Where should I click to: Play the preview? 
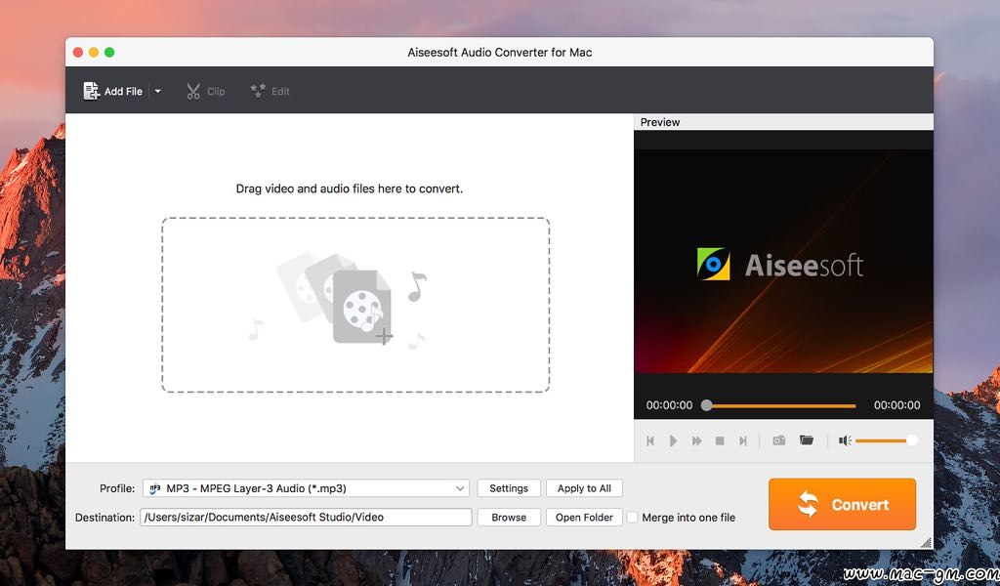pos(674,440)
